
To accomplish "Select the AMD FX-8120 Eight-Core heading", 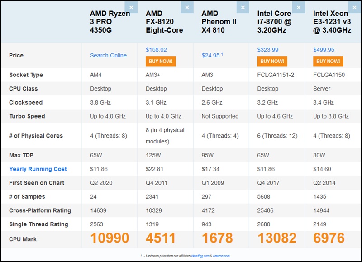I will 164,22.
